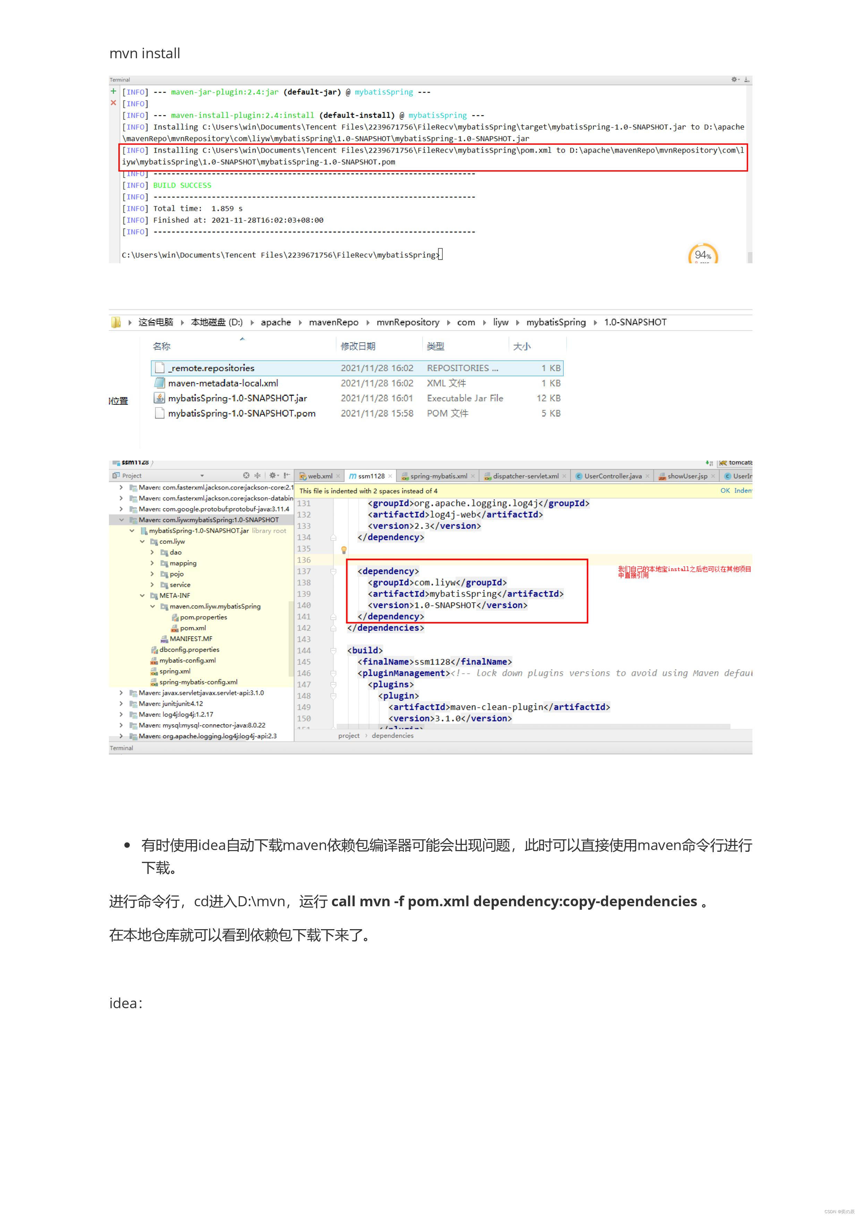Switch to the UserController.java tab
The height and width of the screenshot is (1217, 860).
point(612,476)
